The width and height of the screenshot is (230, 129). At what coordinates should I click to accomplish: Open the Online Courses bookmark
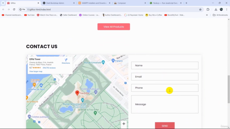click(x=89, y=15)
